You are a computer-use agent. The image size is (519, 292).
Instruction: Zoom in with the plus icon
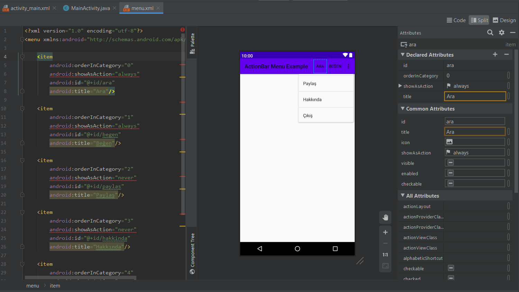tap(385, 232)
